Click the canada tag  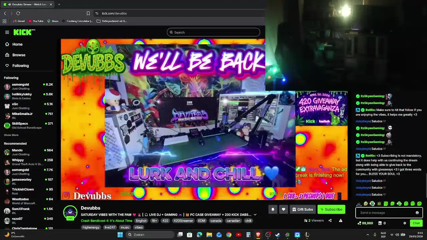pos(216,221)
